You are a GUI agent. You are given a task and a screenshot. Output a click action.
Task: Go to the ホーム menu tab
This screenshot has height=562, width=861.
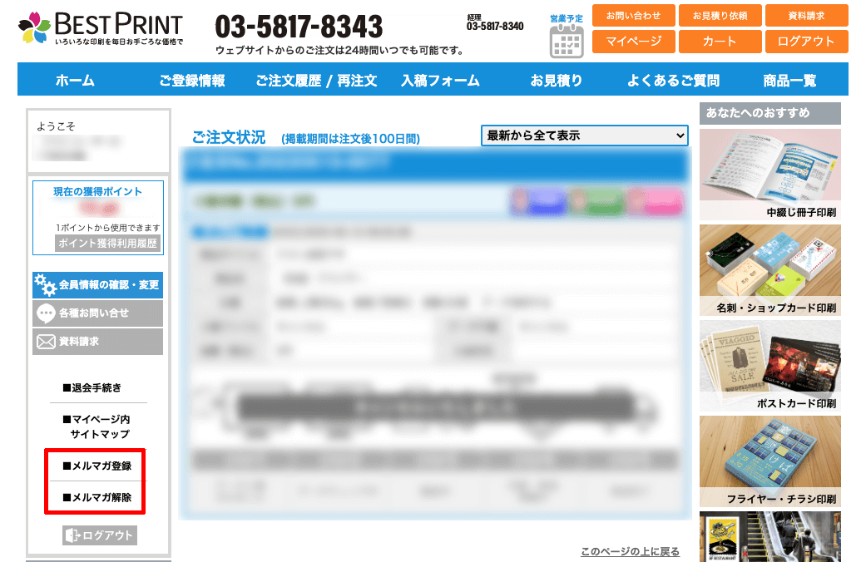tap(75, 81)
